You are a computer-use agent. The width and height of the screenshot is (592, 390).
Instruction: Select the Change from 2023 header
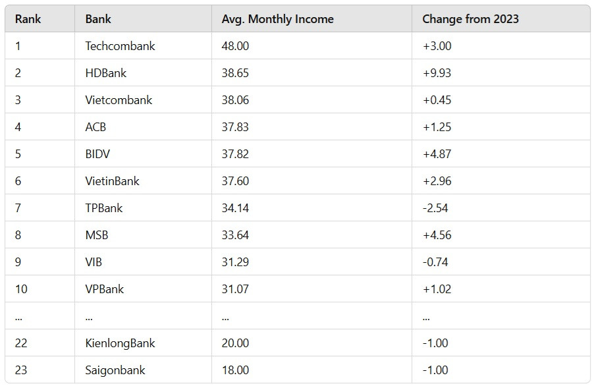coord(470,19)
